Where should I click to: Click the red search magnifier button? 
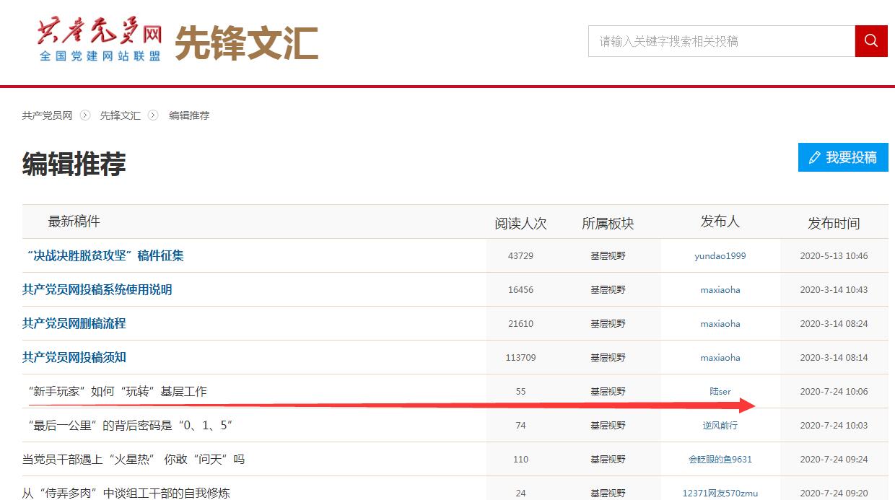(x=870, y=41)
